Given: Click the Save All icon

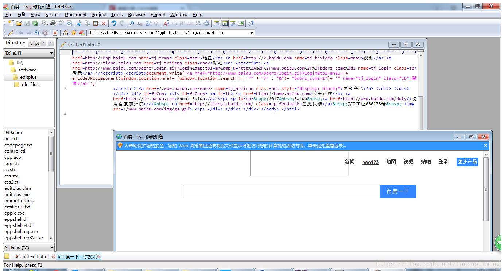Looking at the screenshot, I should 35,23.
